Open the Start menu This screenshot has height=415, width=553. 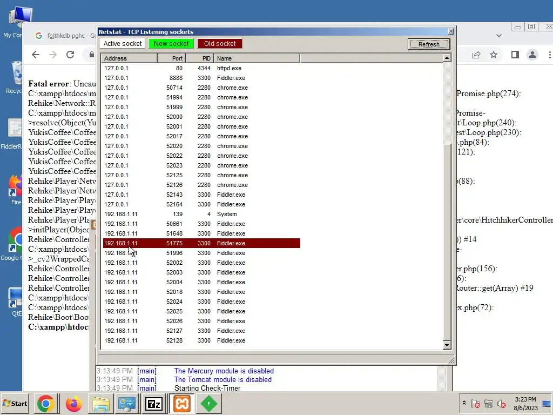click(15, 404)
